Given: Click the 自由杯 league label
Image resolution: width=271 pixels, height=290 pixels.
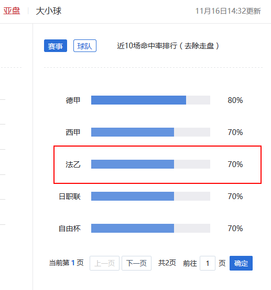Looking at the screenshot, I should pyautogui.click(x=70, y=229).
